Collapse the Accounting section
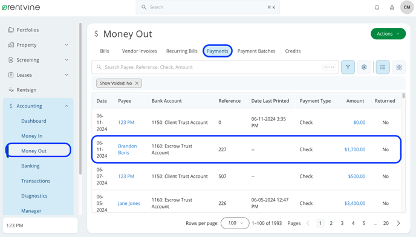The width and height of the screenshot is (416, 237). (x=67, y=106)
